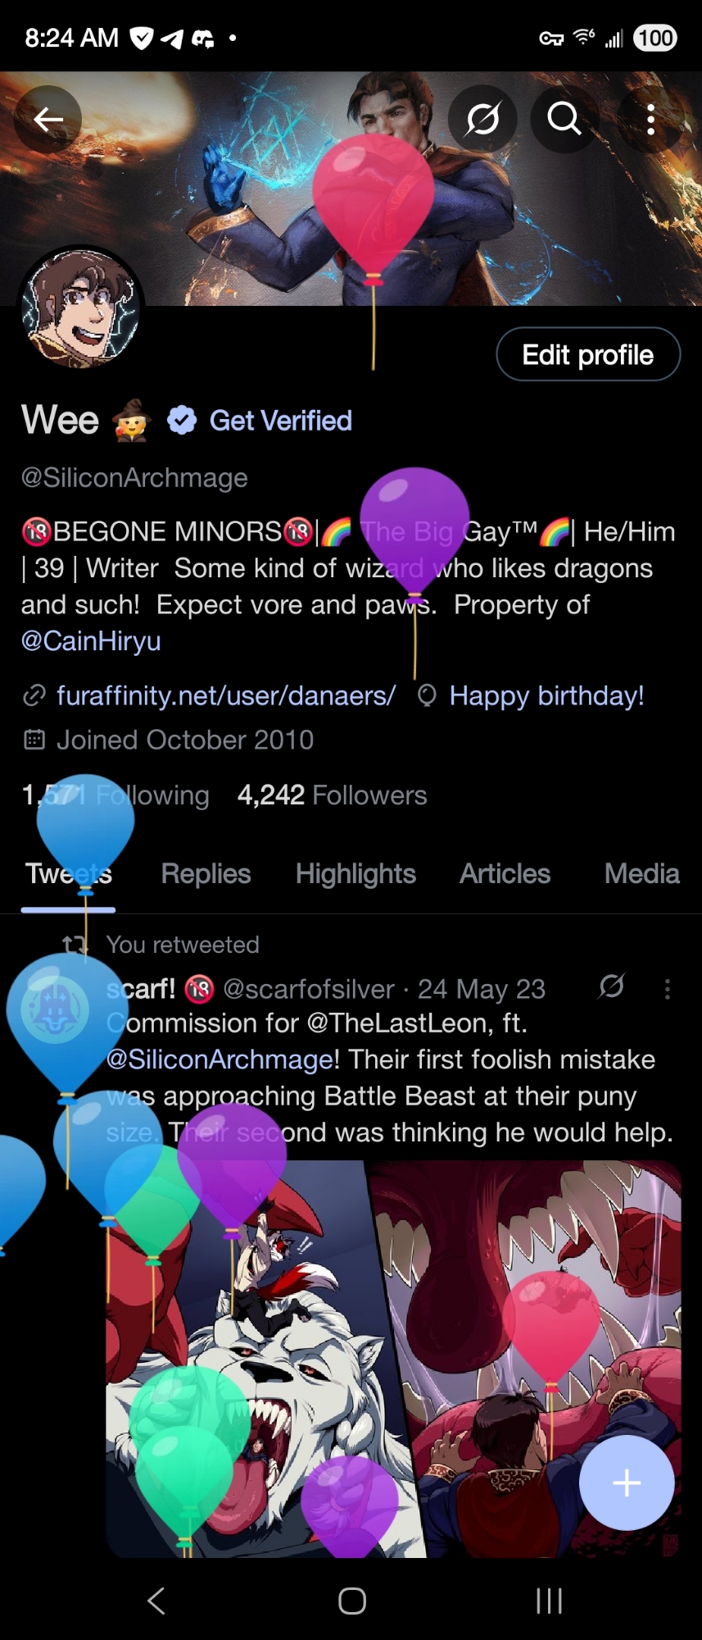Tap the Happy birthday! balloon text
Viewport: 702px width, 1640px height.
(x=546, y=695)
